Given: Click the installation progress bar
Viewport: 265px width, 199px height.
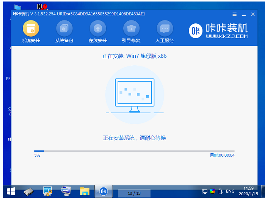Looking at the screenshot, I should click(x=134, y=151).
